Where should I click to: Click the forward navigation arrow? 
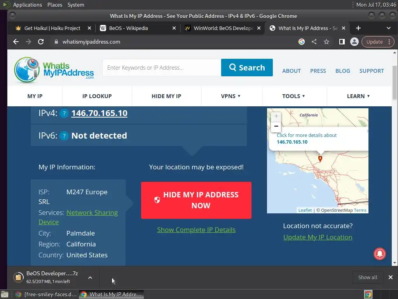[x=28, y=42]
